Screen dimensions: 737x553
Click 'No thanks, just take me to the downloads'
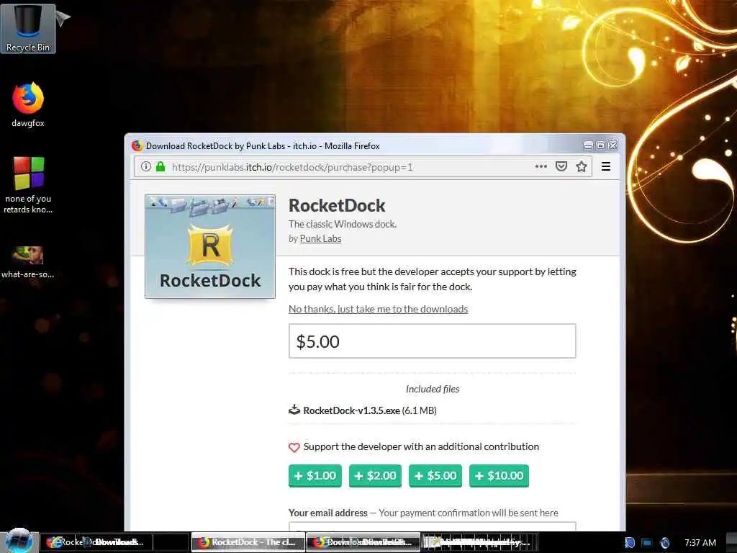pyautogui.click(x=379, y=309)
